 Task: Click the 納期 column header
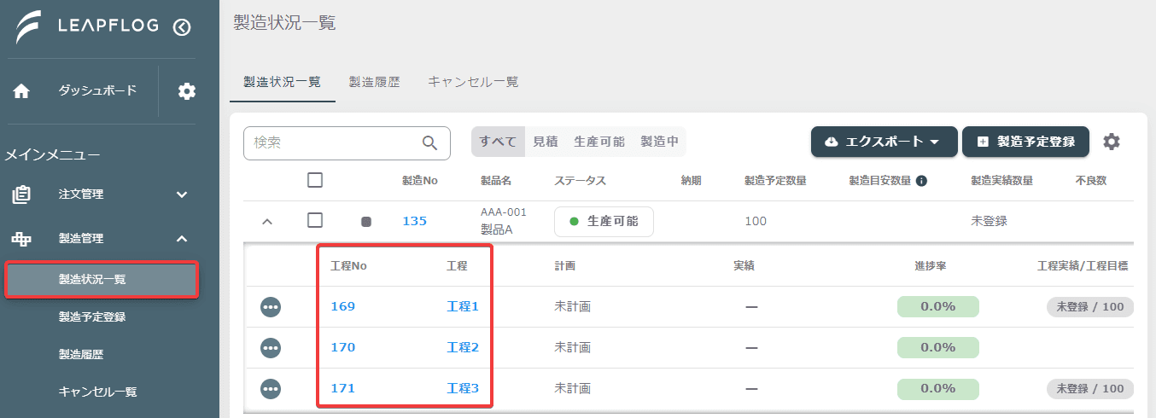pos(691,181)
